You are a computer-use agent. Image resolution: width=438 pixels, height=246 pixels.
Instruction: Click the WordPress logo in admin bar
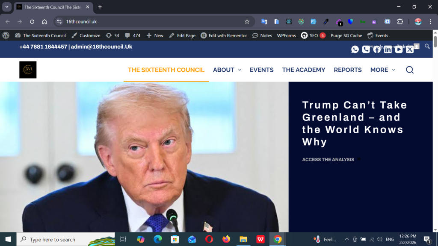coord(6,35)
